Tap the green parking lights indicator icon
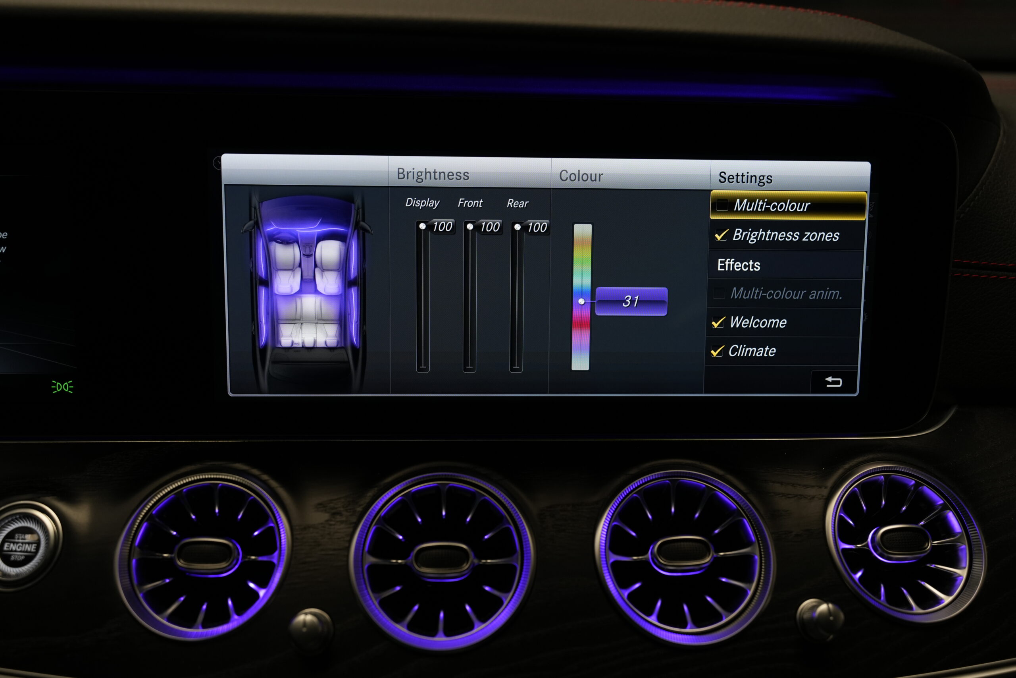 (x=62, y=386)
